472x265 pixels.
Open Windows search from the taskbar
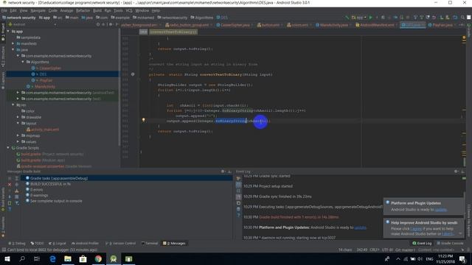(x=22, y=258)
